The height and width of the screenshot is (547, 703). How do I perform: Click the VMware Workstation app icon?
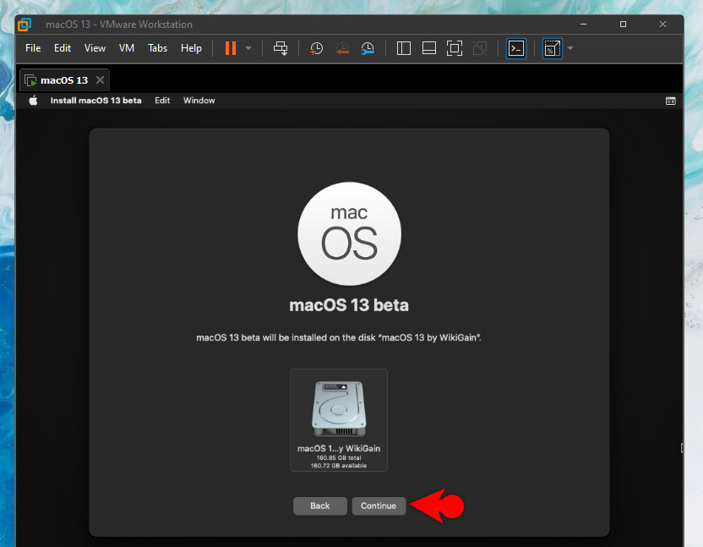[x=25, y=25]
